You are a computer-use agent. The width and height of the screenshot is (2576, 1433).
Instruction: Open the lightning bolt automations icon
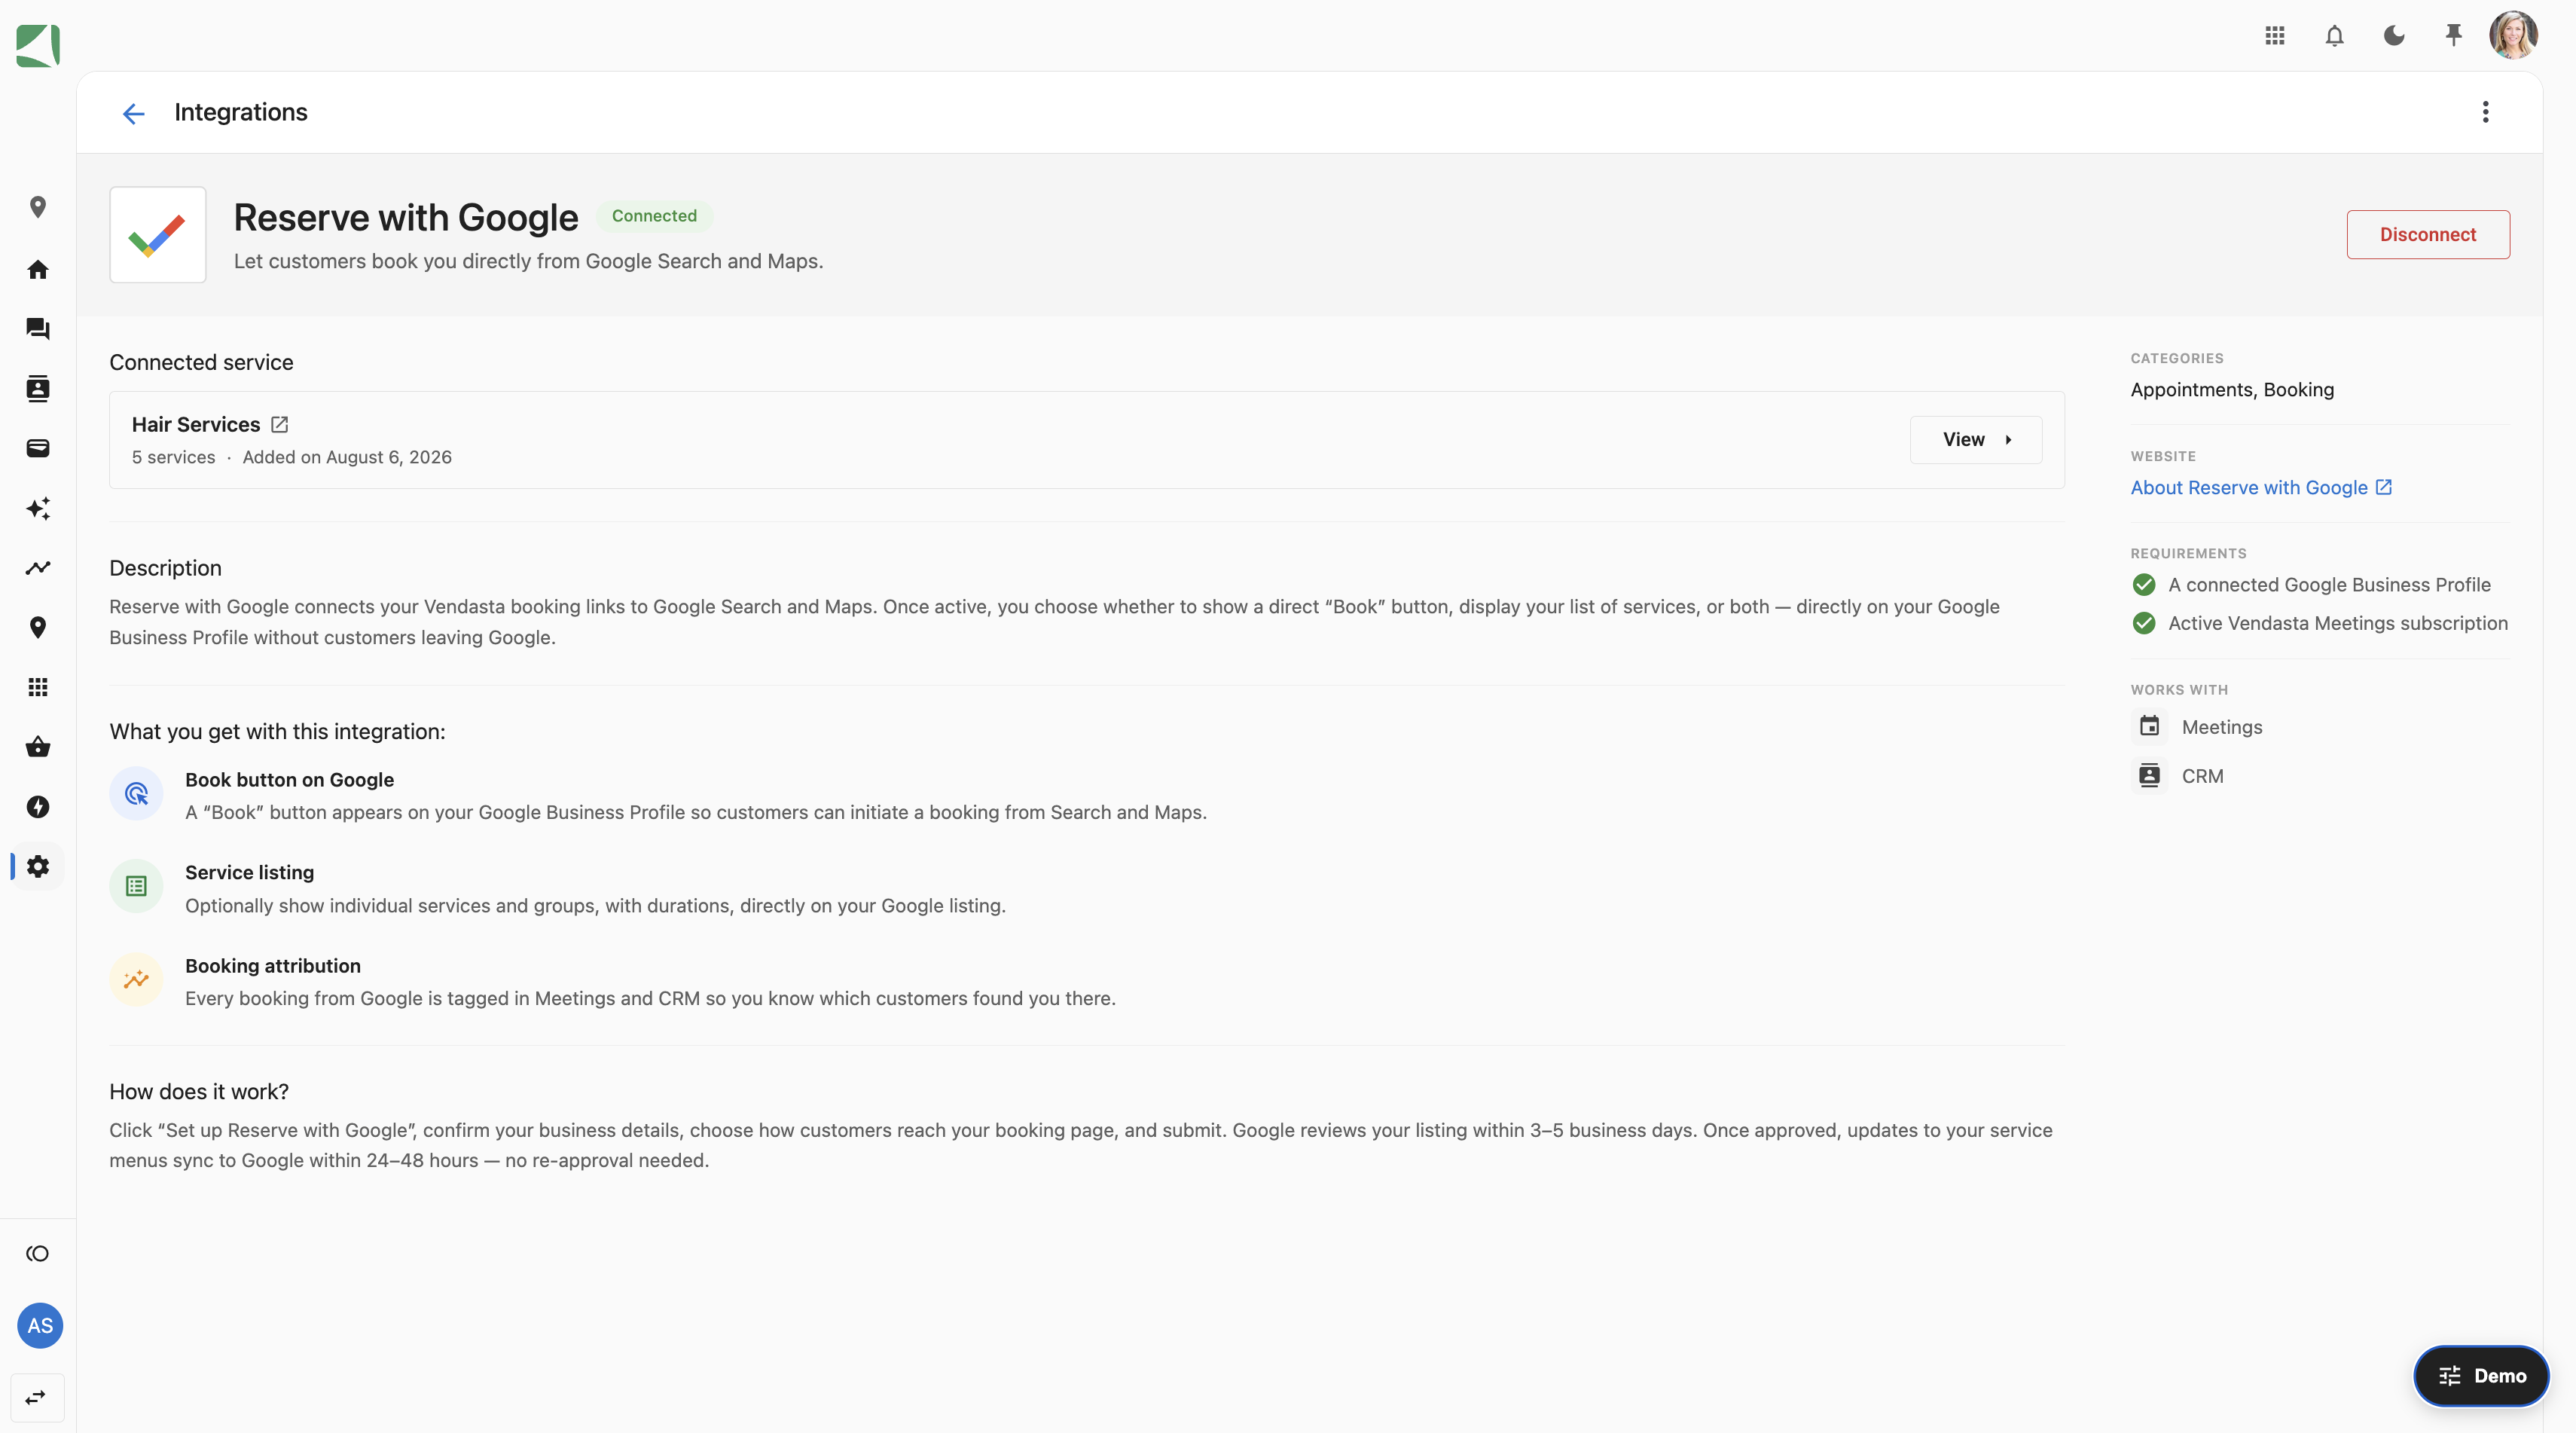(38, 807)
